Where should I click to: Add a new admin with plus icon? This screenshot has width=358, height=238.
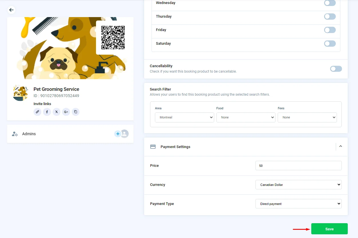click(118, 134)
